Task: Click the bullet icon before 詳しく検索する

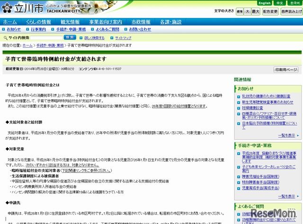Action: [81, 38]
